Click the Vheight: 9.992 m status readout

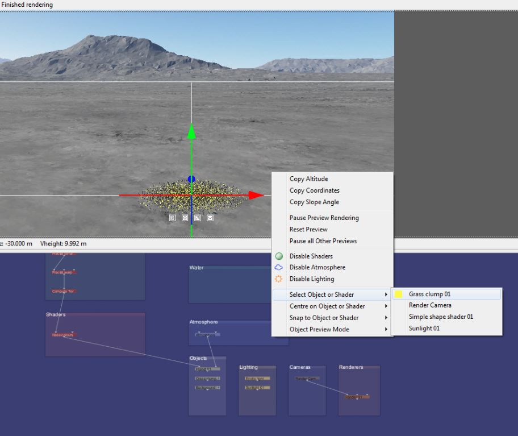coord(64,244)
